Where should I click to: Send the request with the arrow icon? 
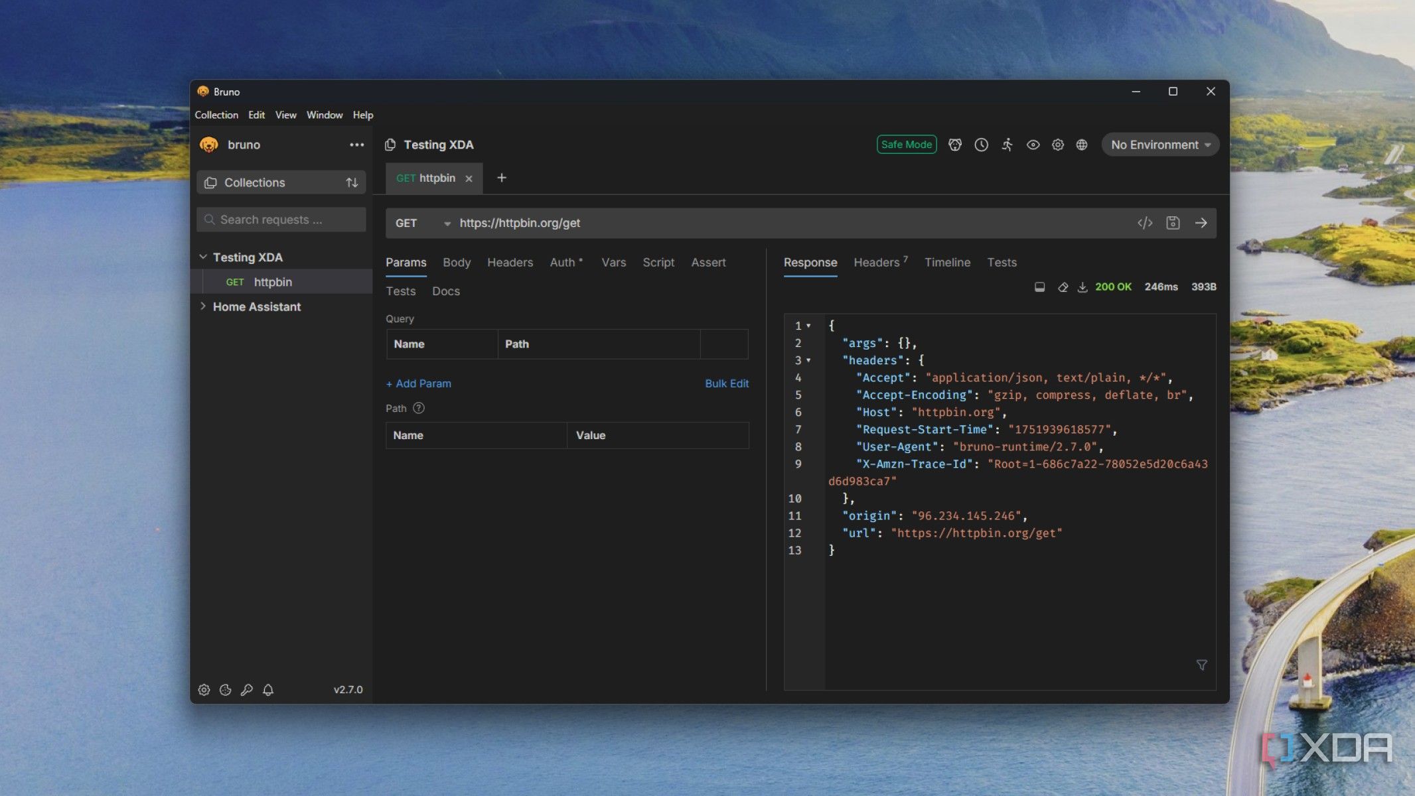[1201, 223]
